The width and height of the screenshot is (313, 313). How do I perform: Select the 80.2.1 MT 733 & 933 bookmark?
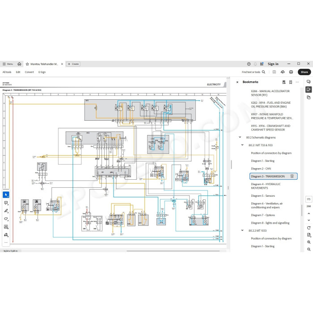tap(260, 145)
